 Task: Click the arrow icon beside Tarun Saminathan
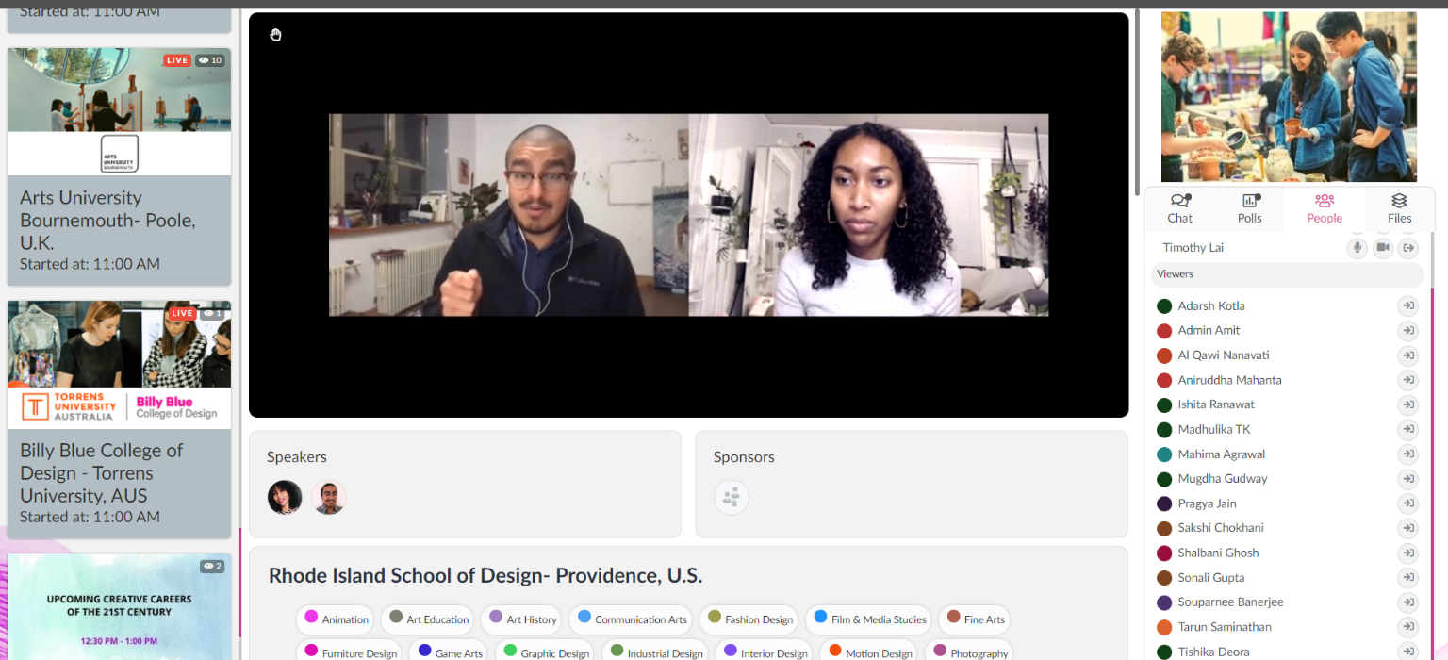pyautogui.click(x=1407, y=627)
